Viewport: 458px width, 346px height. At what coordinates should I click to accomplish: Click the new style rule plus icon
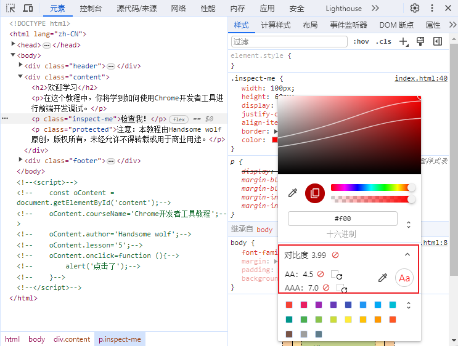pos(404,42)
